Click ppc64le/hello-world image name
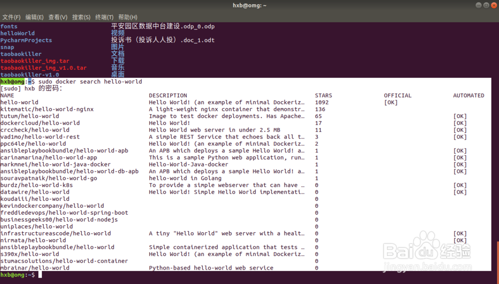The image size is (499, 284). [33, 143]
